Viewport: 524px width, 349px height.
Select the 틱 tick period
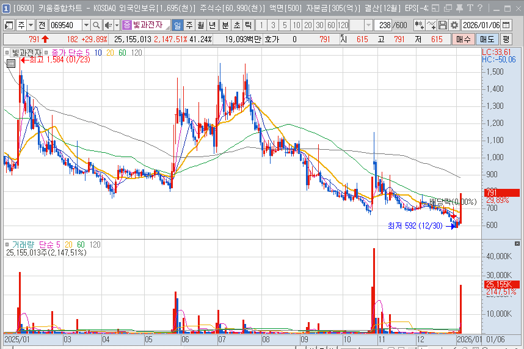[249, 25]
